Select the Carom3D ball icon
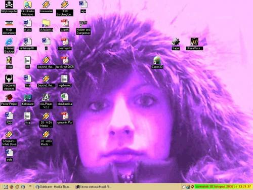The image size is (253, 190). tap(157, 60)
